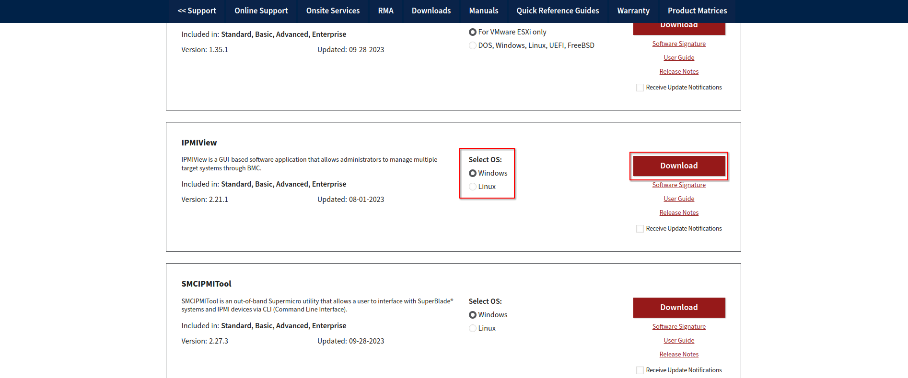Go back to Support page
908x378 pixels.
click(197, 11)
